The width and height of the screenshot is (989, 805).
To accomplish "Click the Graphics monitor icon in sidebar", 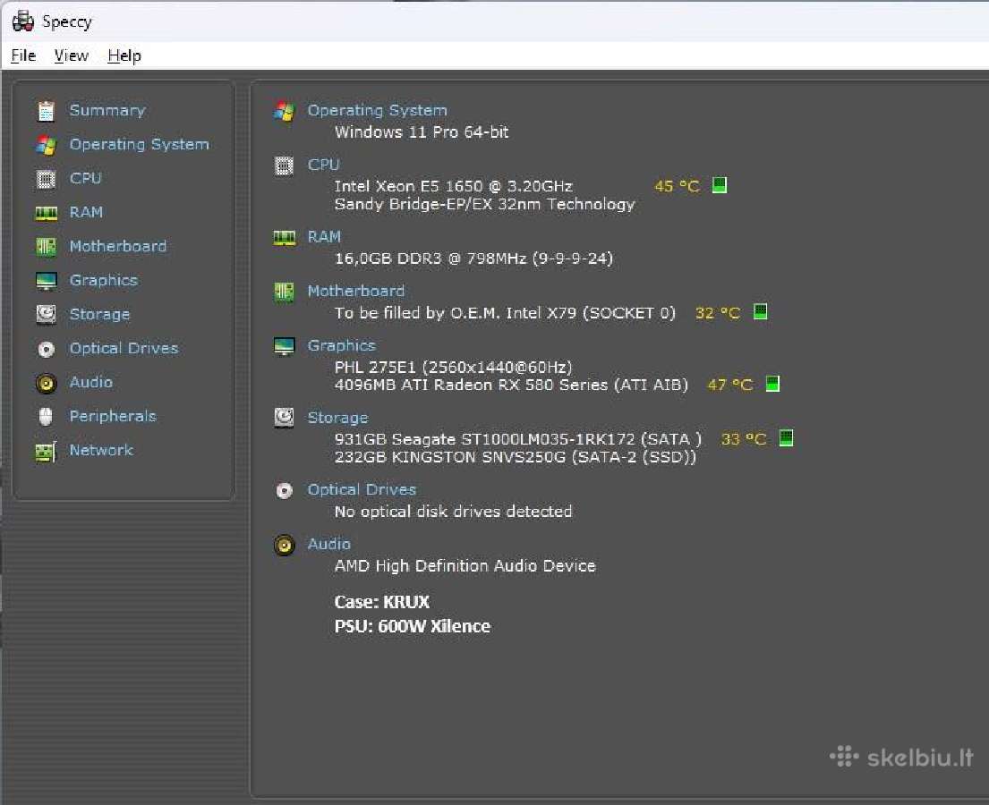I will pos(46,281).
